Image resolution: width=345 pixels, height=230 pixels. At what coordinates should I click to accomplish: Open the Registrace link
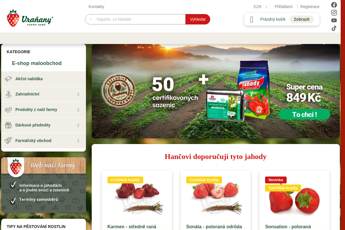(310, 7)
